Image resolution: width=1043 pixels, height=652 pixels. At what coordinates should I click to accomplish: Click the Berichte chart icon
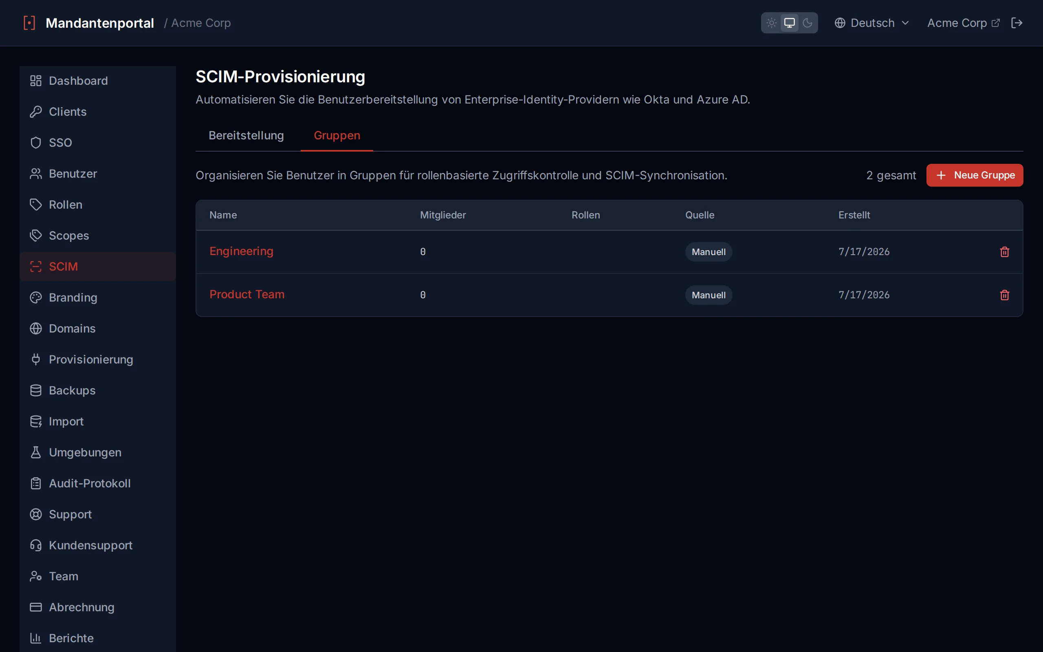(36, 638)
